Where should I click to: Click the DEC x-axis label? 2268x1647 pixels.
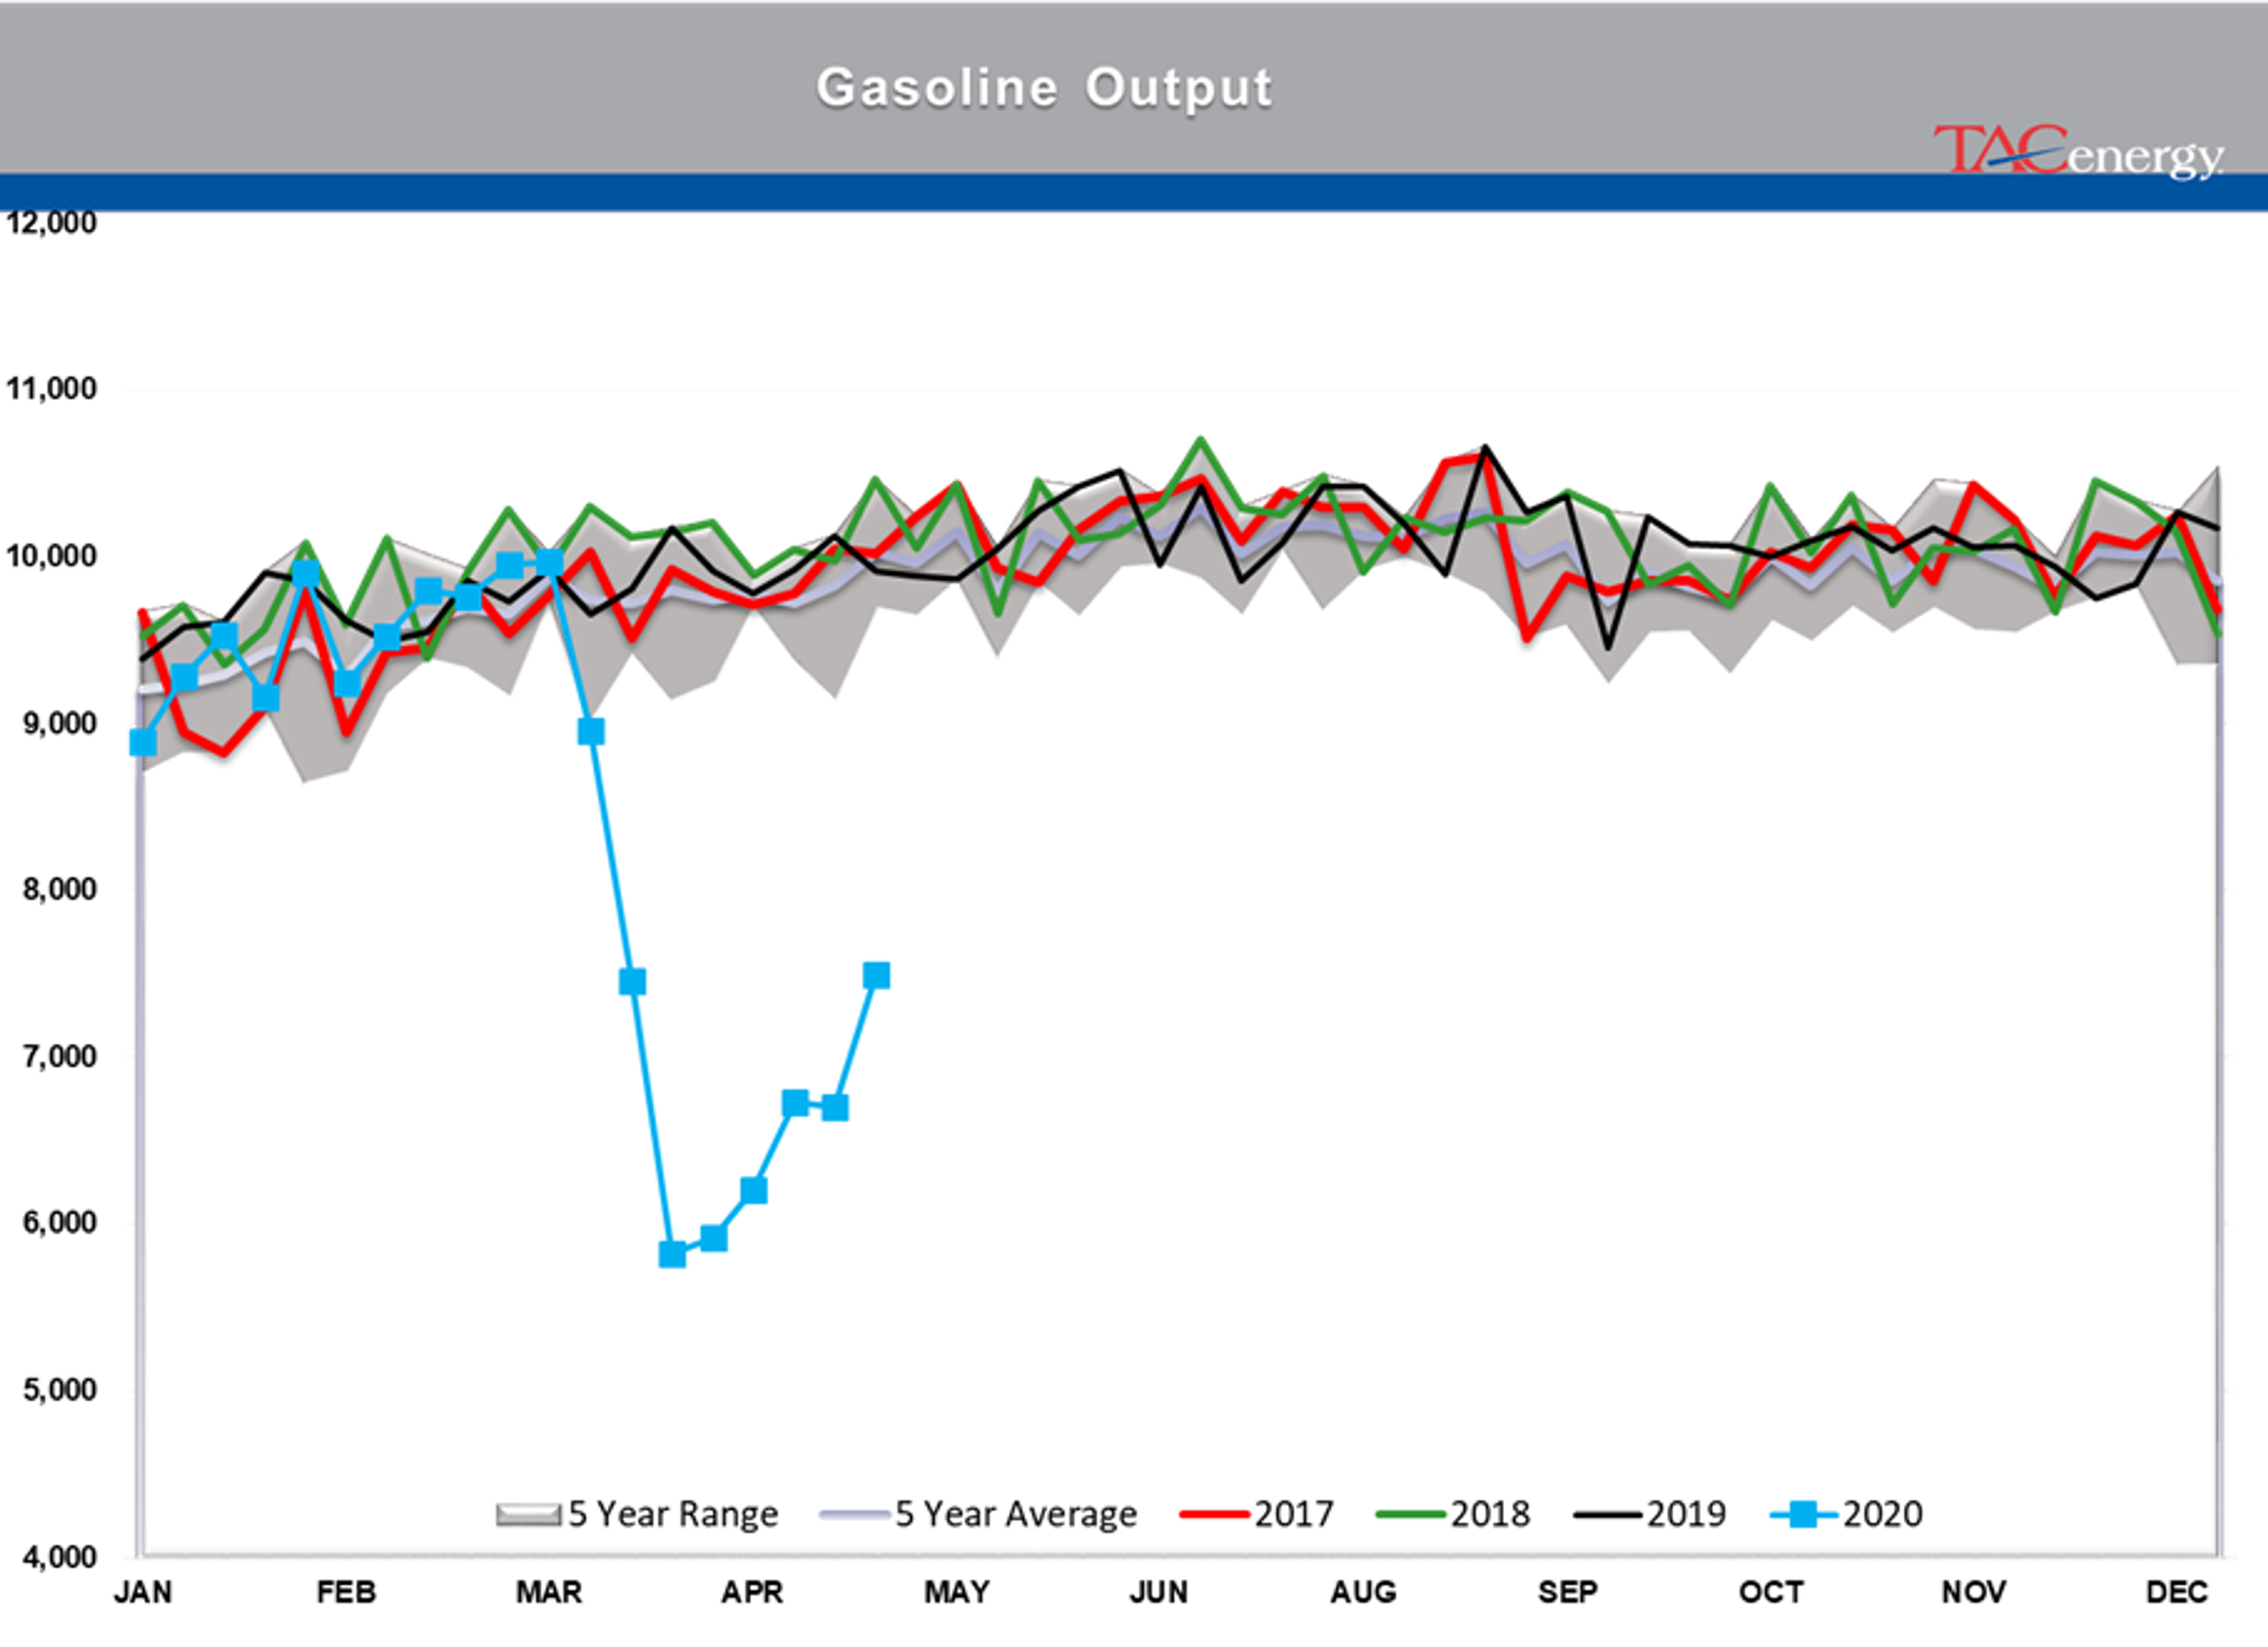click(x=2177, y=1592)
